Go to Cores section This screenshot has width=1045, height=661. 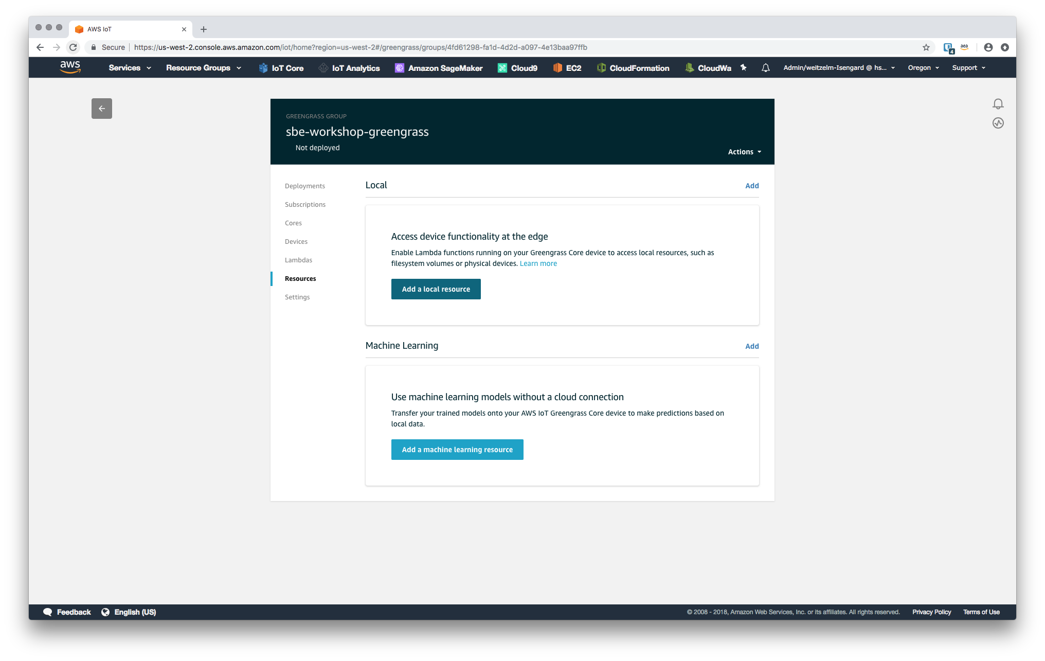pos(293,223)
